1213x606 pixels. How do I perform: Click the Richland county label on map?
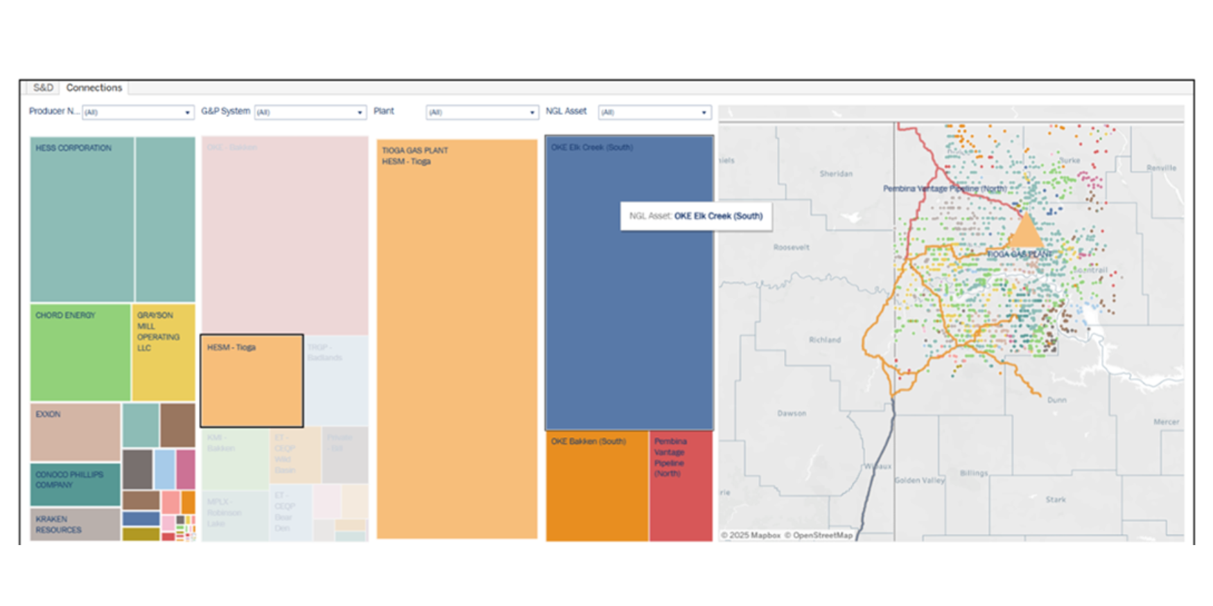825,340
